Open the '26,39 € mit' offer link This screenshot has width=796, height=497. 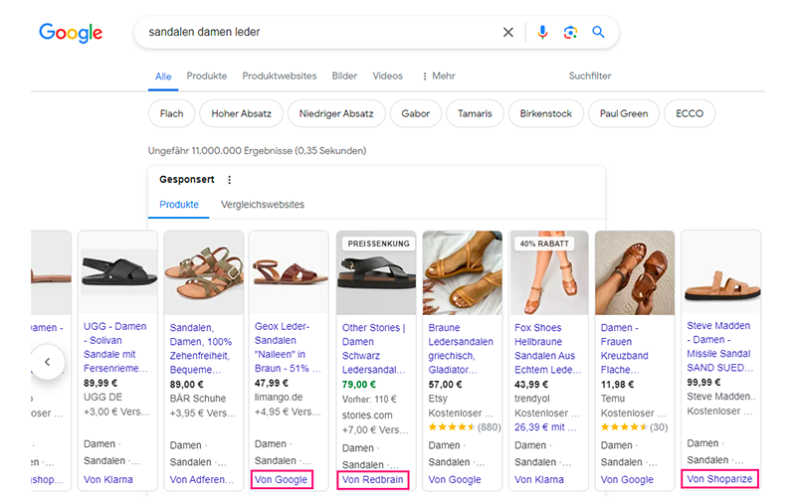tap(545, 427)
